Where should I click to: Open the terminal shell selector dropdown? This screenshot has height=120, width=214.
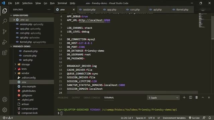[163, 98]
